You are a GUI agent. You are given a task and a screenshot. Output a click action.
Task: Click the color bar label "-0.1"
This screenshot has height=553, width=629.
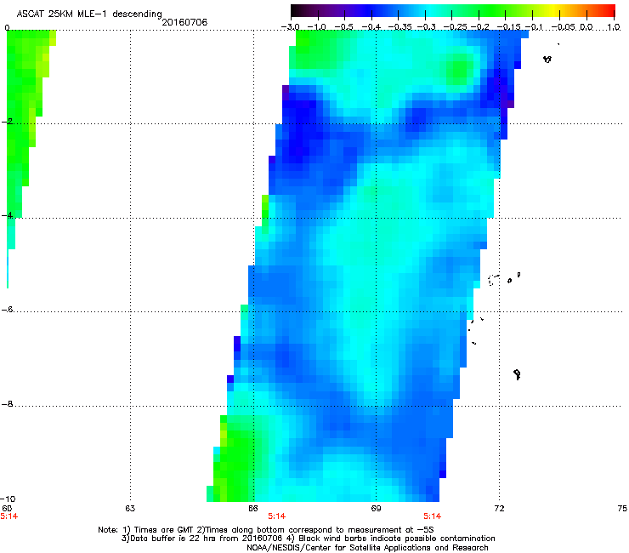[534, 27]
